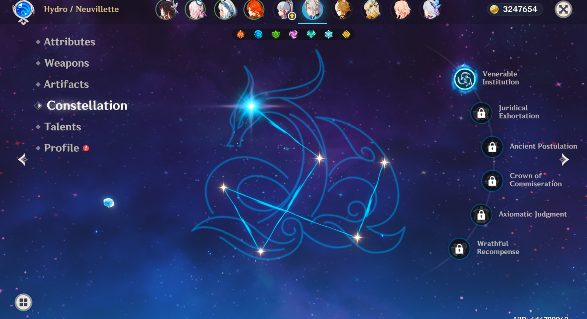Go to next character with right arrow
587x319 pixels.
pyautogui.click(x=564, y=159)
